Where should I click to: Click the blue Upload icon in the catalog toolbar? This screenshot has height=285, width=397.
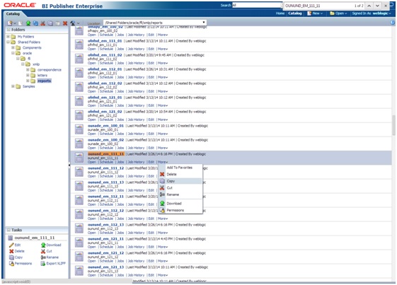pyautogui.click(x=35, y=23)
